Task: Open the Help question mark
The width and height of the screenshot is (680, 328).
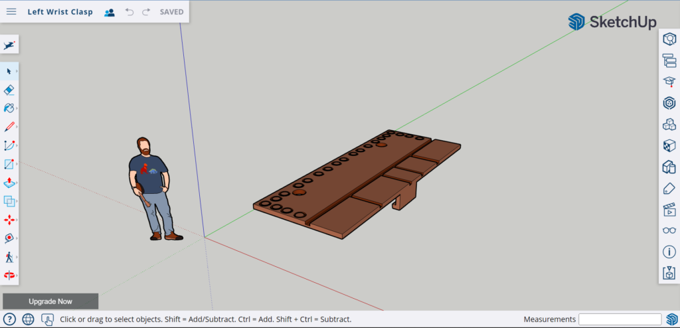Action: click(x=9, y=319)
